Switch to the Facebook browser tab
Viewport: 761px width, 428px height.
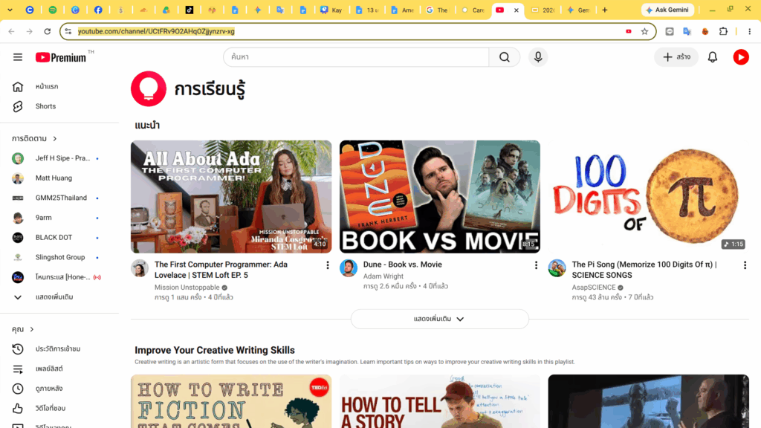98,10
